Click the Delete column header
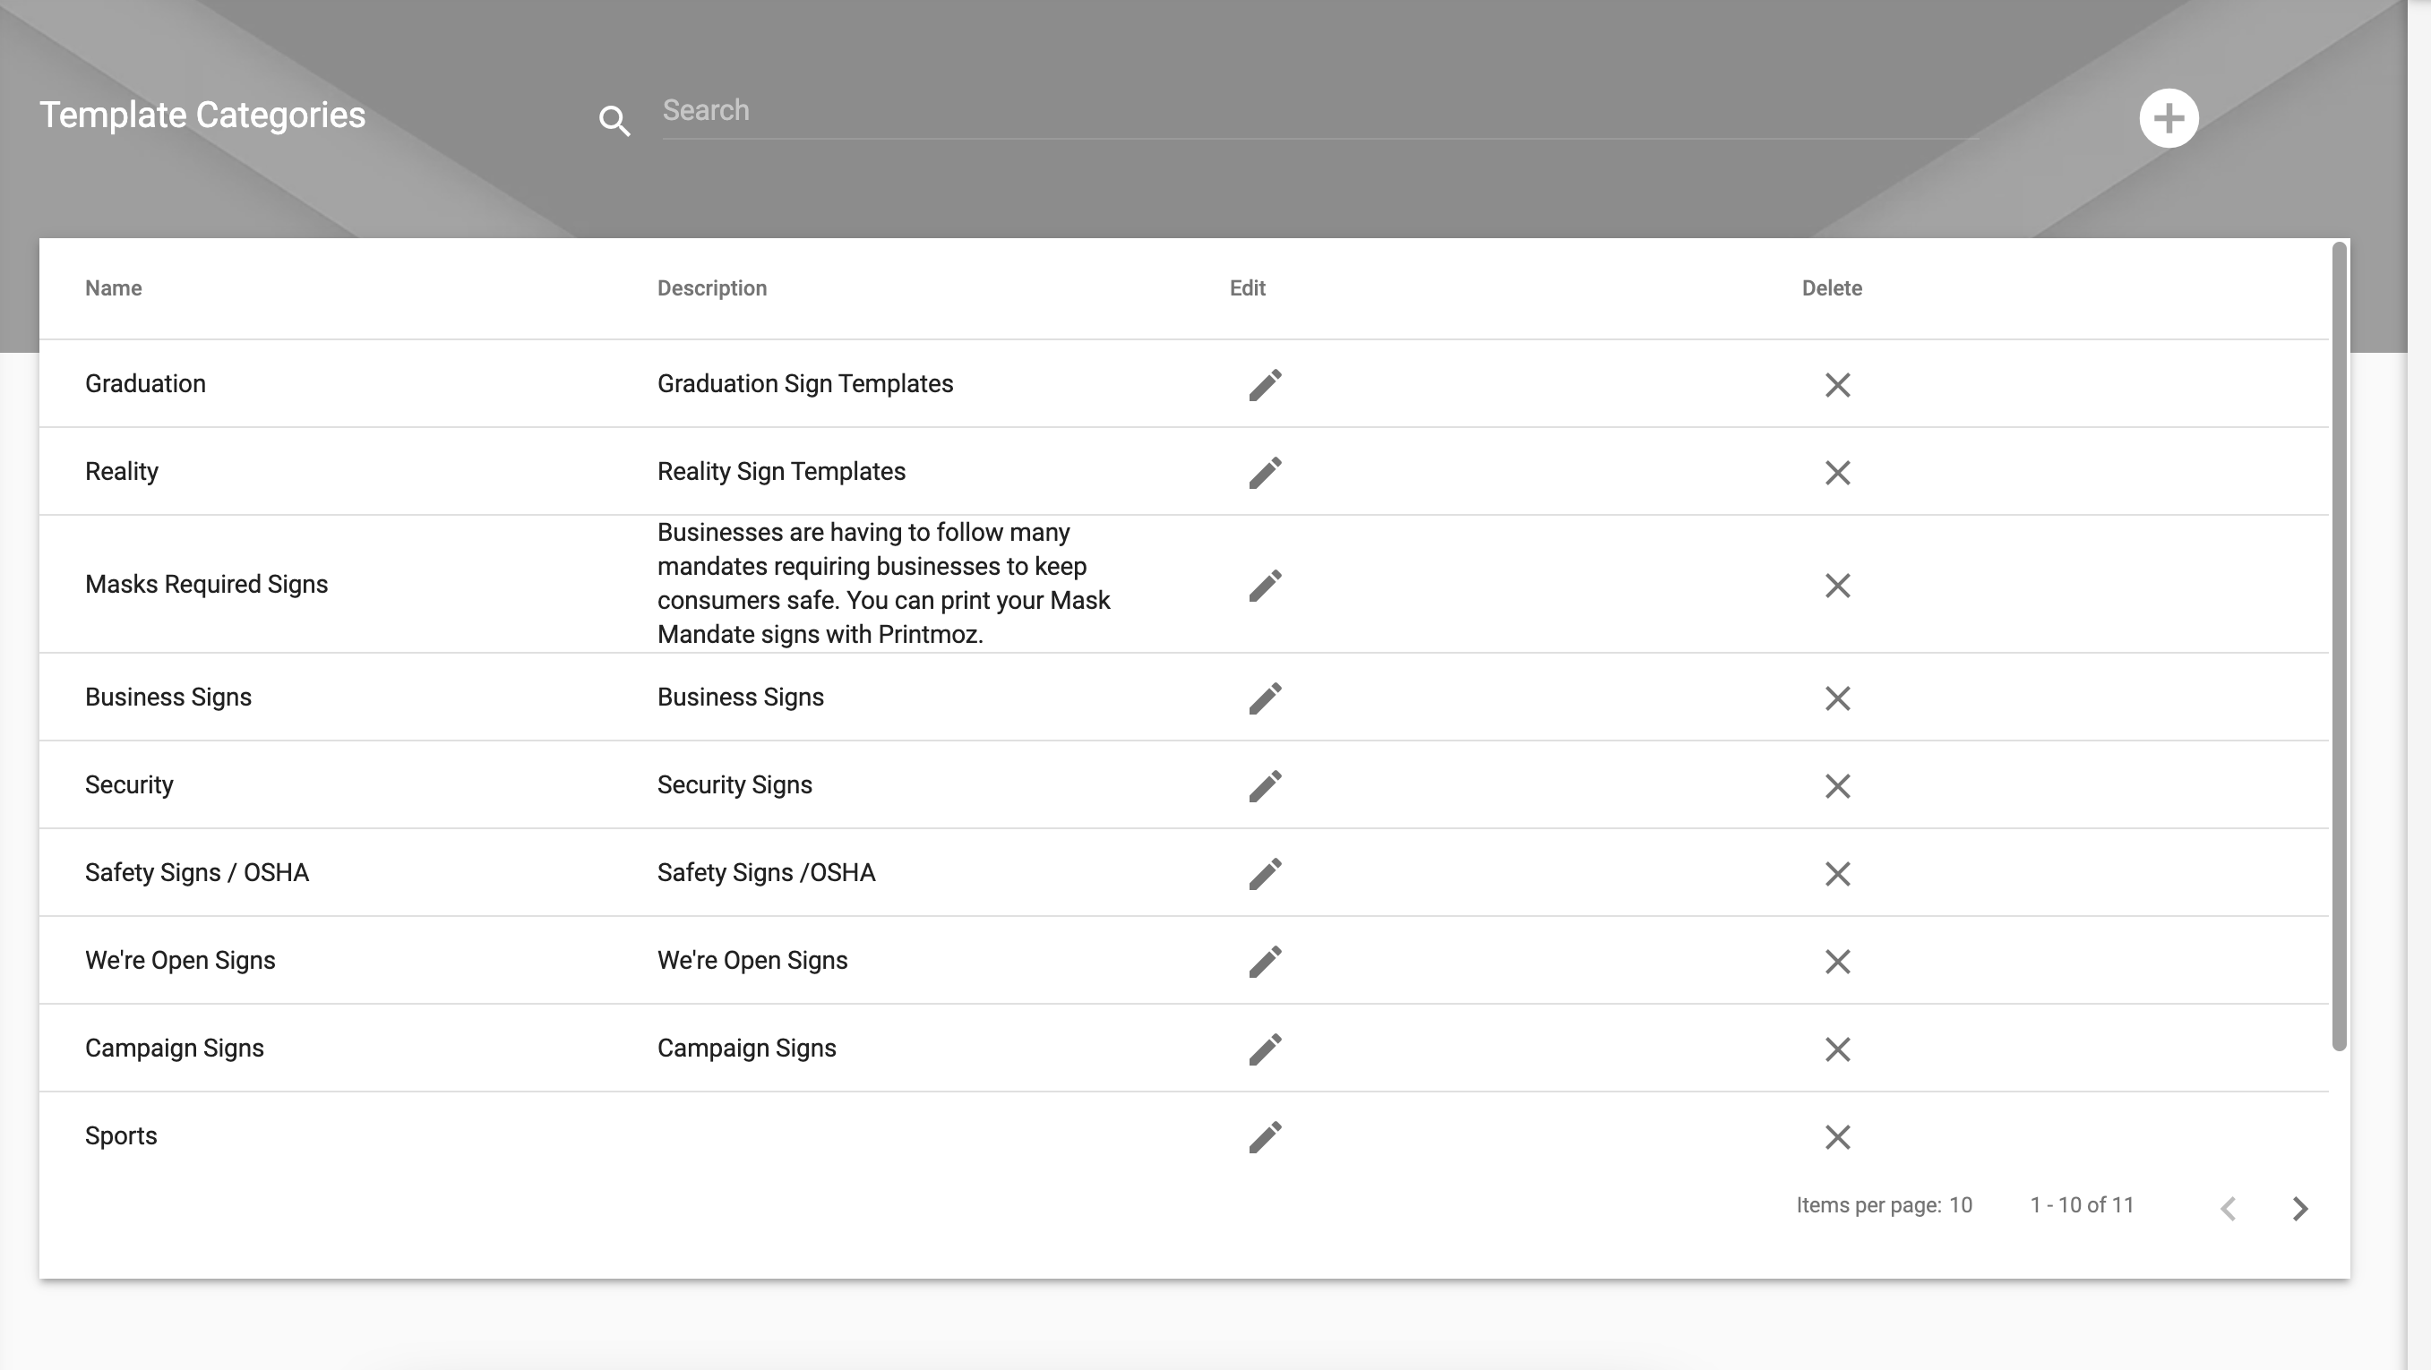Viewport: 2431px width, 1370px height. coord(1831,287)
